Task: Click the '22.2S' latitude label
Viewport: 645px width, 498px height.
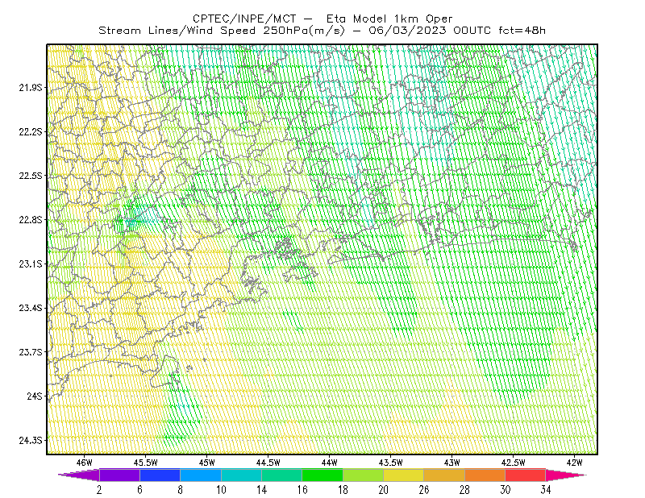Action: tap(31, 131)
